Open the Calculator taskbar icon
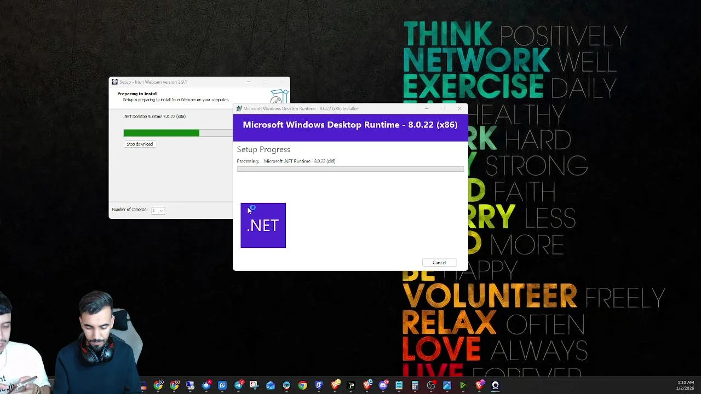701x394 pixels. 415,385
